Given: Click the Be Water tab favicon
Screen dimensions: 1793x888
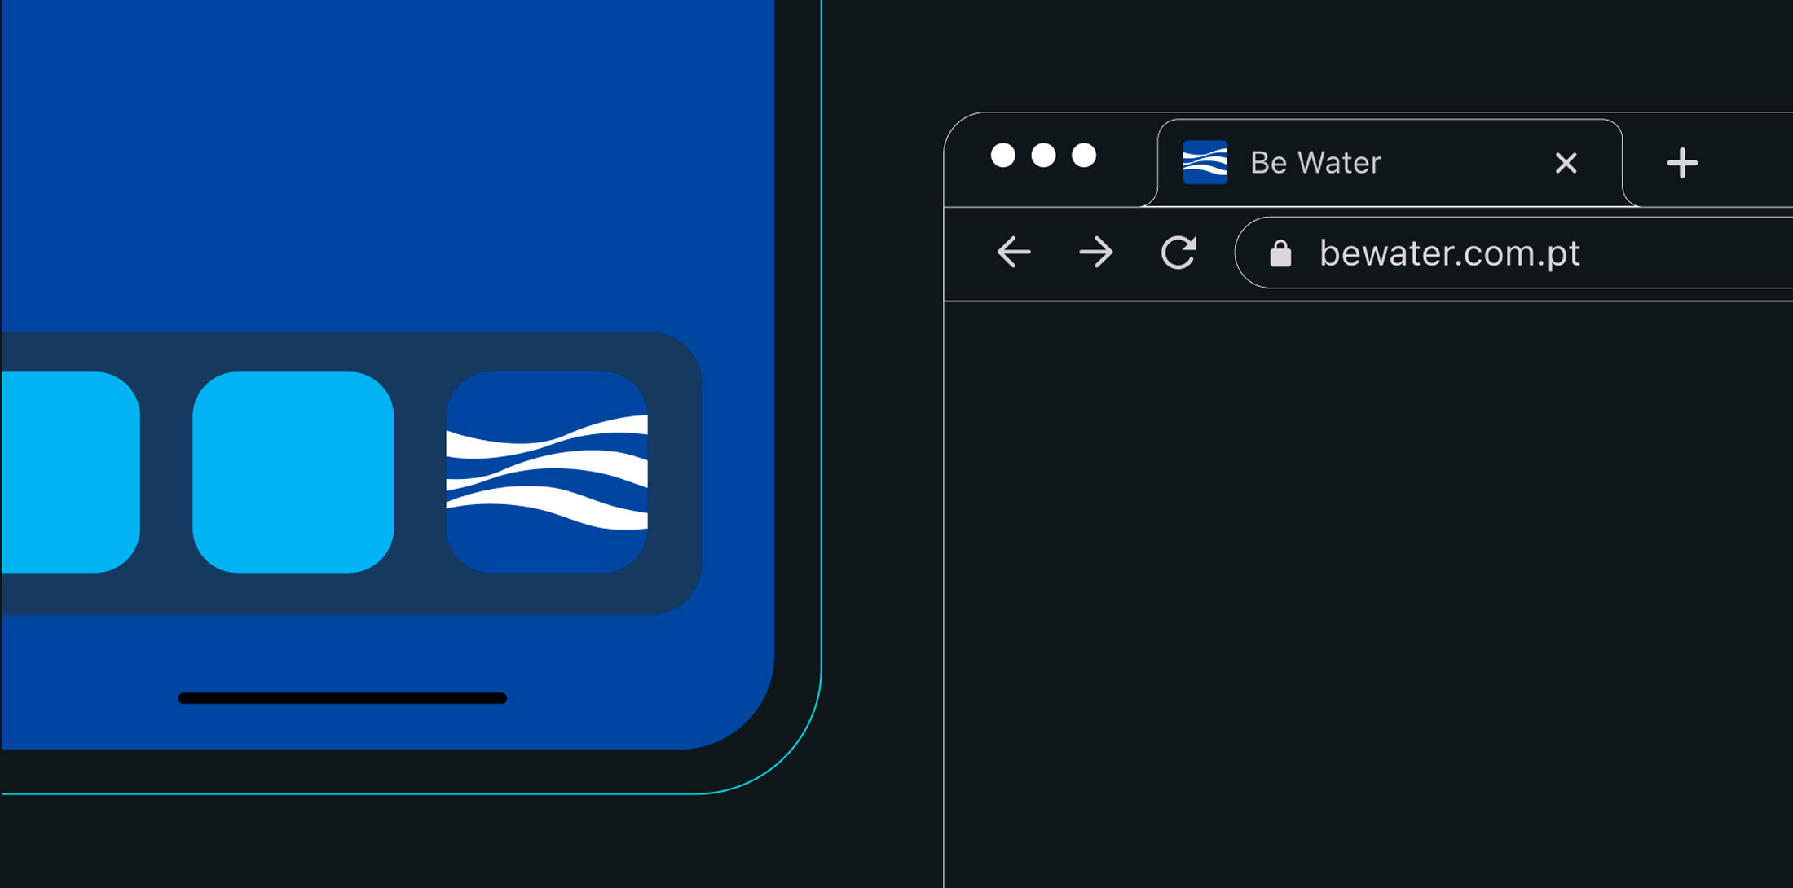Looking at the screenshot, I should 1205,162.
